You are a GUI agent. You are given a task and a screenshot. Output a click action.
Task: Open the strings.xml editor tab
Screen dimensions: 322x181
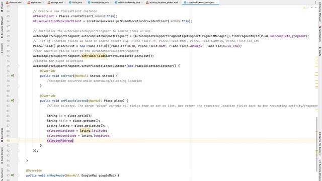[x=56, y=3]
